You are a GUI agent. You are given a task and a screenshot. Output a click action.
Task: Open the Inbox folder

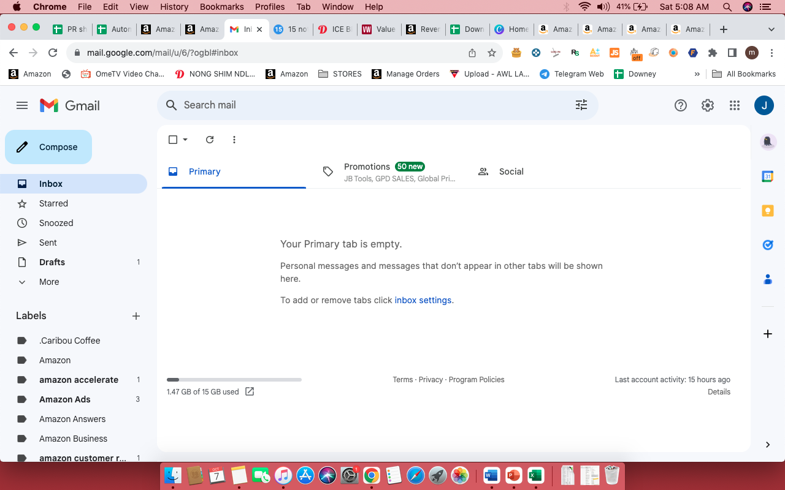(74, 184)
